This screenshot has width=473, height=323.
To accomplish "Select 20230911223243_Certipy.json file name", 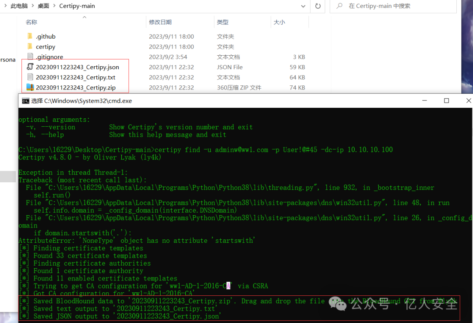I will [78, 67].
